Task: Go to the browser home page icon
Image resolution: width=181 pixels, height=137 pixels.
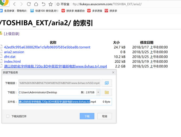Action: click(36, 4)
